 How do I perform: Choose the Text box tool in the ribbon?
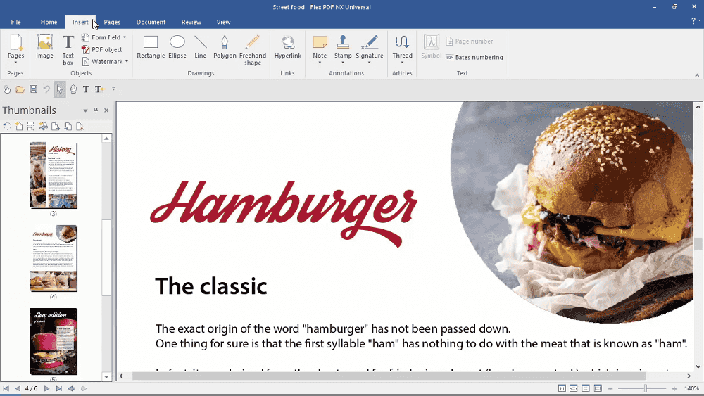point(68,50)
